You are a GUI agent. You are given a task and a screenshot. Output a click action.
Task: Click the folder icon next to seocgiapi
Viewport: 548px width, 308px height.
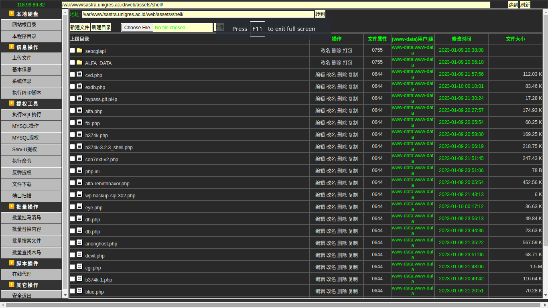point(79,50)
